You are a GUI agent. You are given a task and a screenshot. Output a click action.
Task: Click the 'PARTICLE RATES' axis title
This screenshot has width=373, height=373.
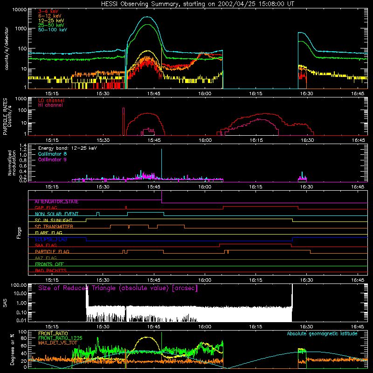coord(5,117)
